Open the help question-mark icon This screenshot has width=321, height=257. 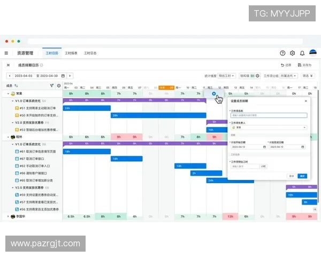pos(282,53)
